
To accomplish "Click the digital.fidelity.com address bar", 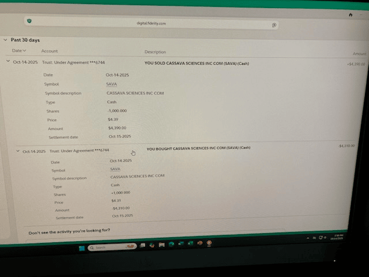I will [151, 23].
